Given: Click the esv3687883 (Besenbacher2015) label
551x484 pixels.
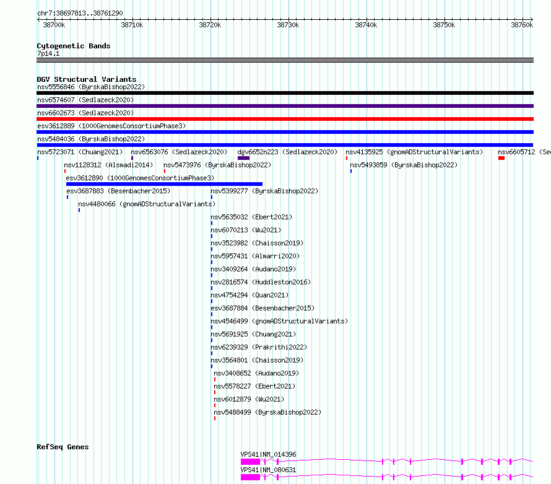Looking at the screenshot, I should 118,191.
